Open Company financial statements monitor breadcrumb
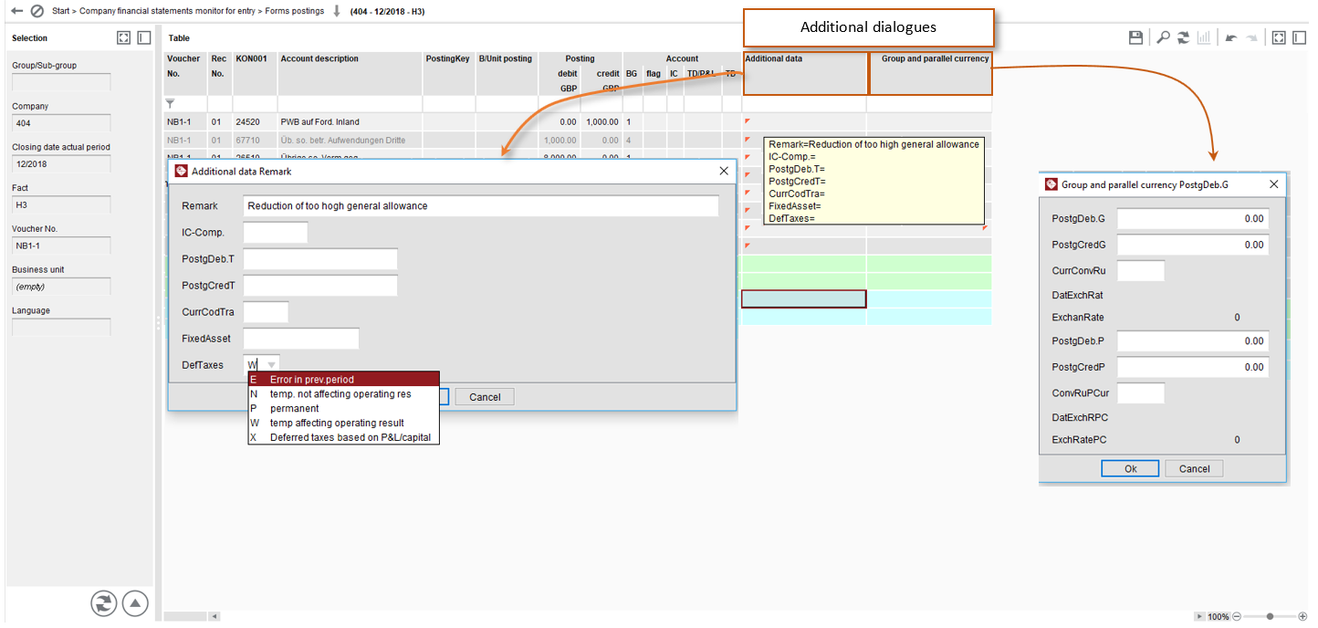 tap(168, 12)
